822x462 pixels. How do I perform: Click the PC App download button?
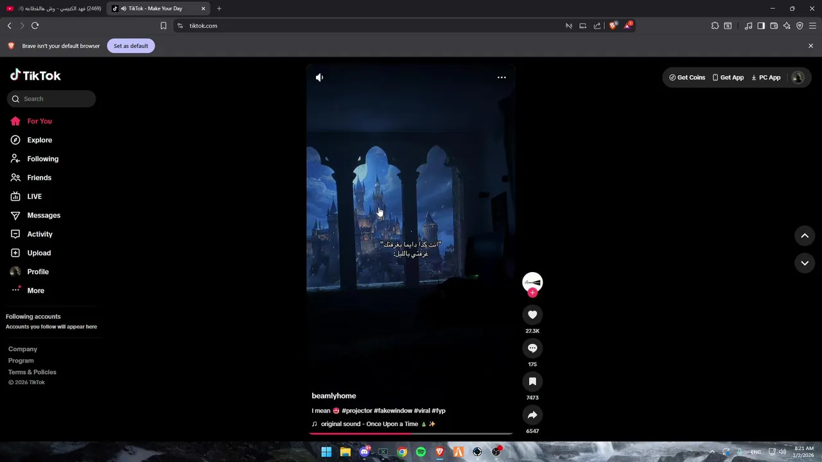tap(766, 78)
